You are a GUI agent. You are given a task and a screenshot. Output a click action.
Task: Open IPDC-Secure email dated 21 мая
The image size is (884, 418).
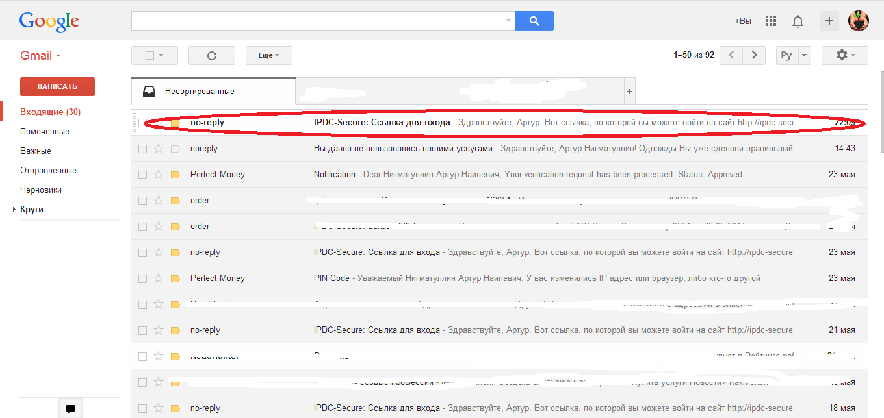click(499, 330)
